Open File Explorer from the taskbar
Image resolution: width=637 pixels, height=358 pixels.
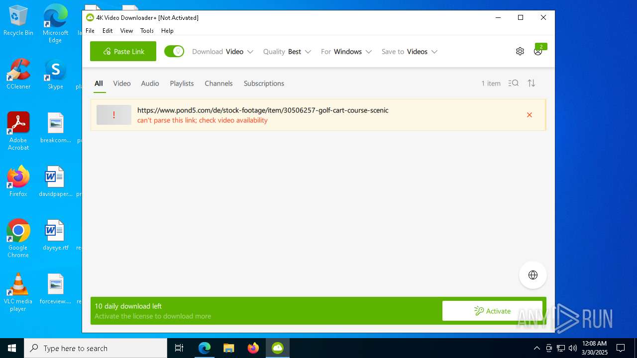click(228, 348)
